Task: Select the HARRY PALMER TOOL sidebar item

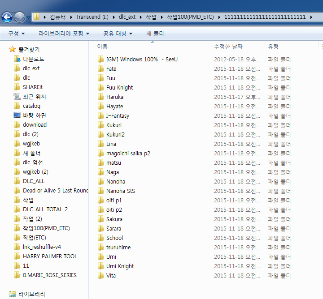Action: (50, 256)
